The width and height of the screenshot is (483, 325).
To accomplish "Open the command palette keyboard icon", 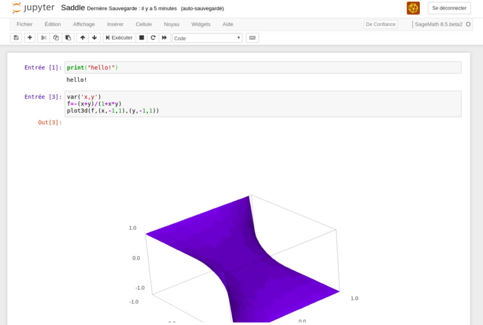I will 252,37.
